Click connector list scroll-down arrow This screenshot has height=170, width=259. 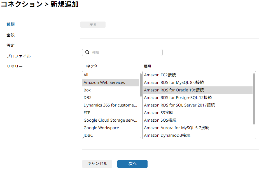141,137
